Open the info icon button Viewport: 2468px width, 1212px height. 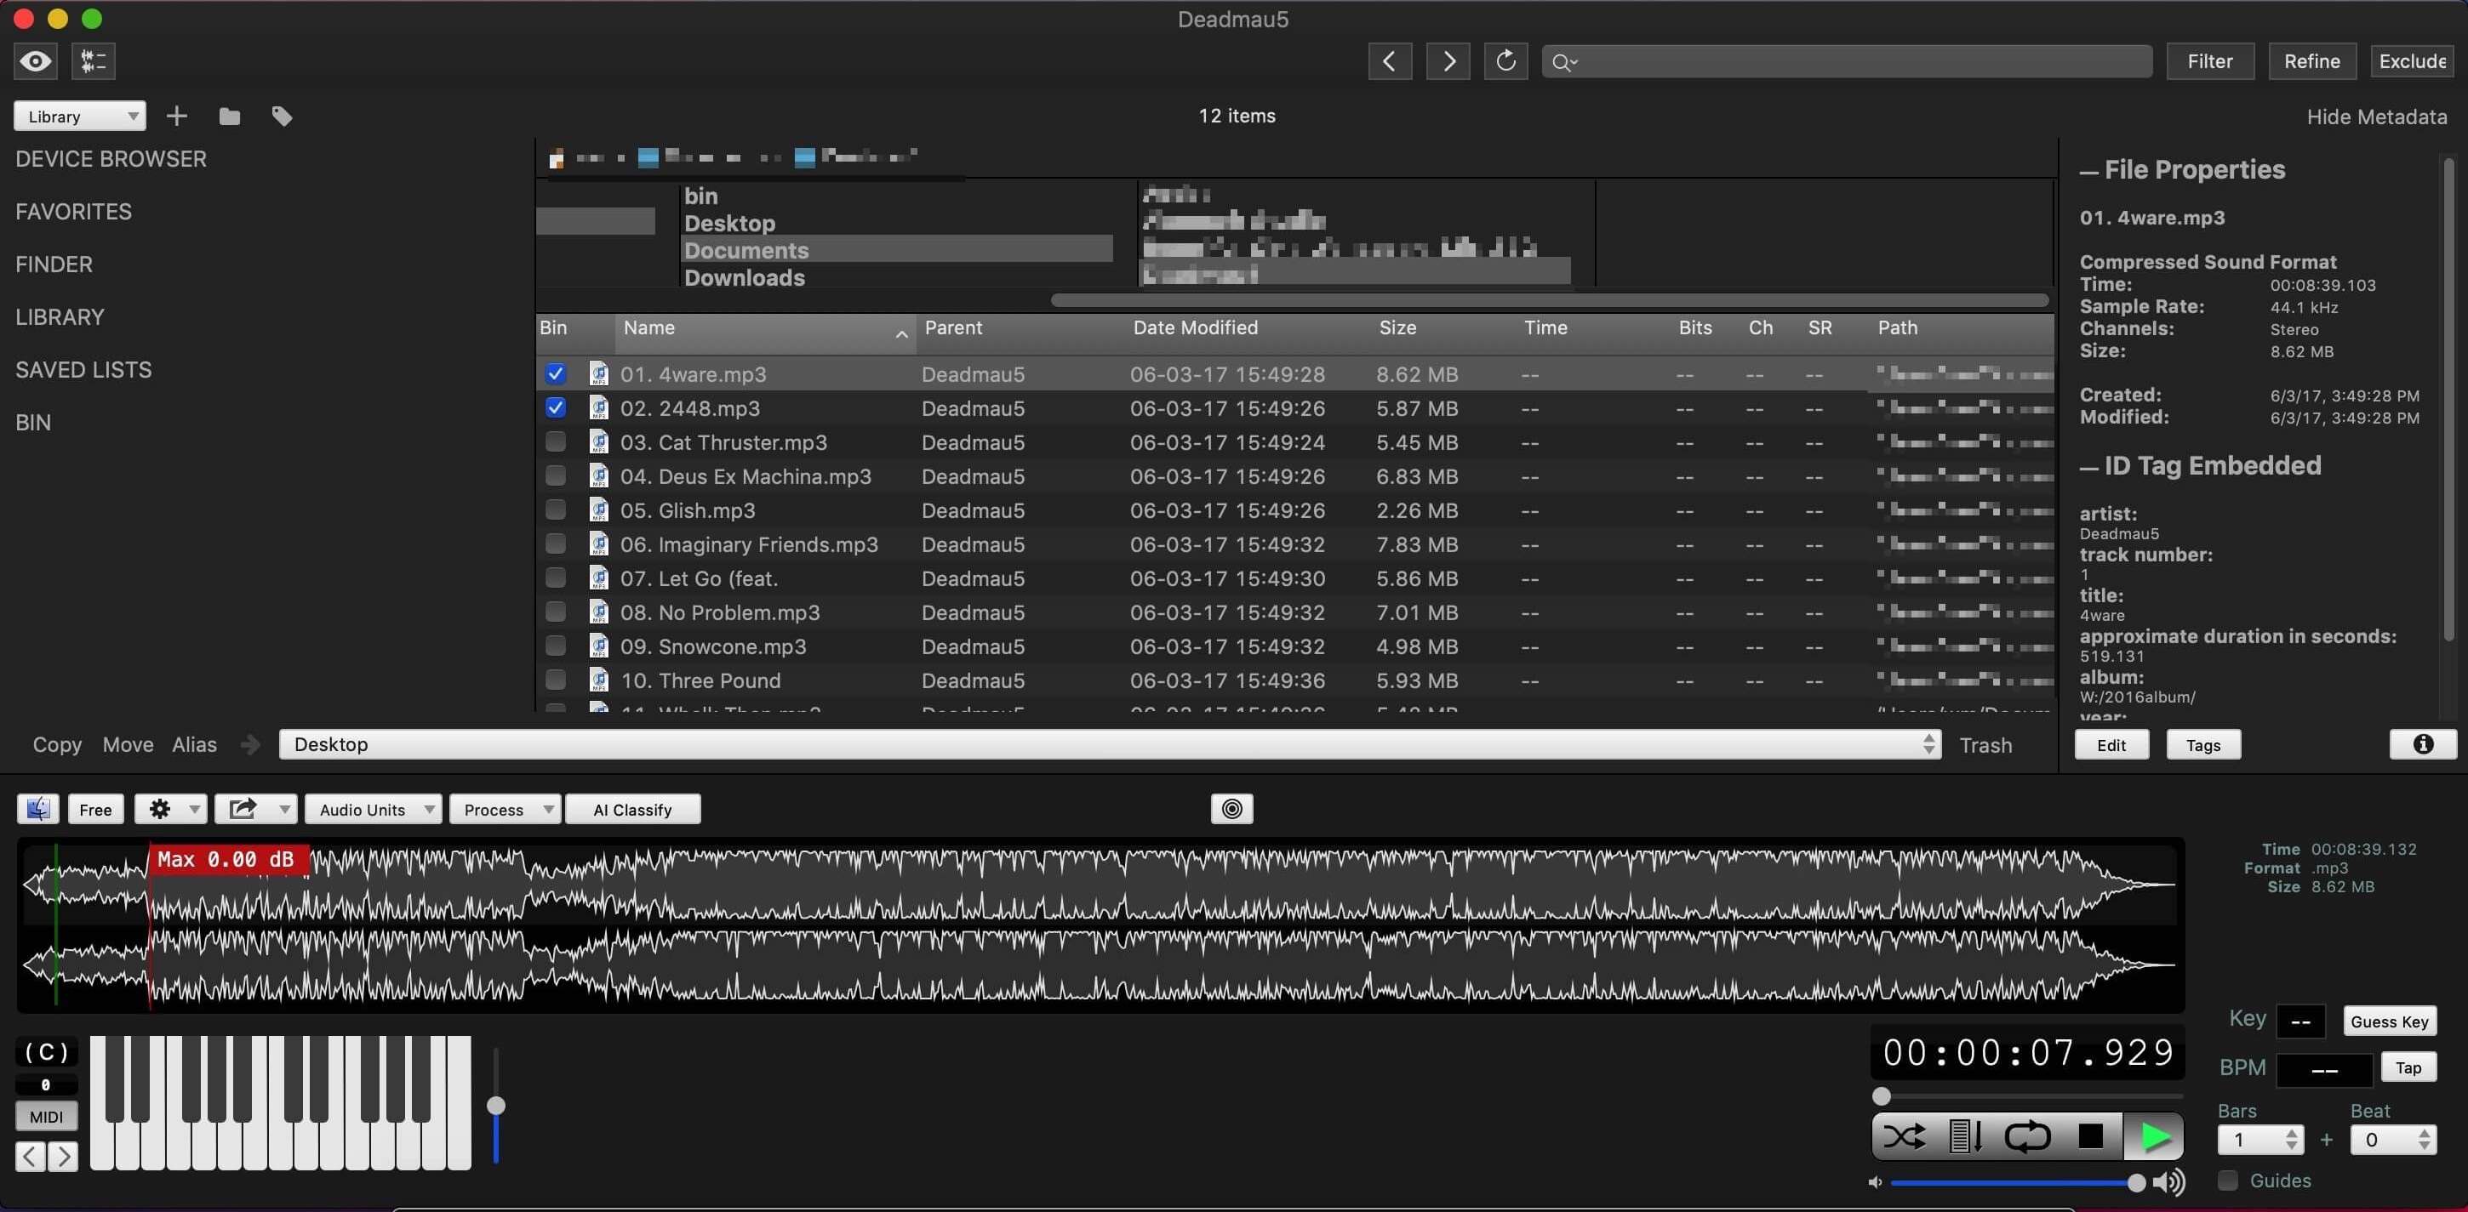[2422, 744]
